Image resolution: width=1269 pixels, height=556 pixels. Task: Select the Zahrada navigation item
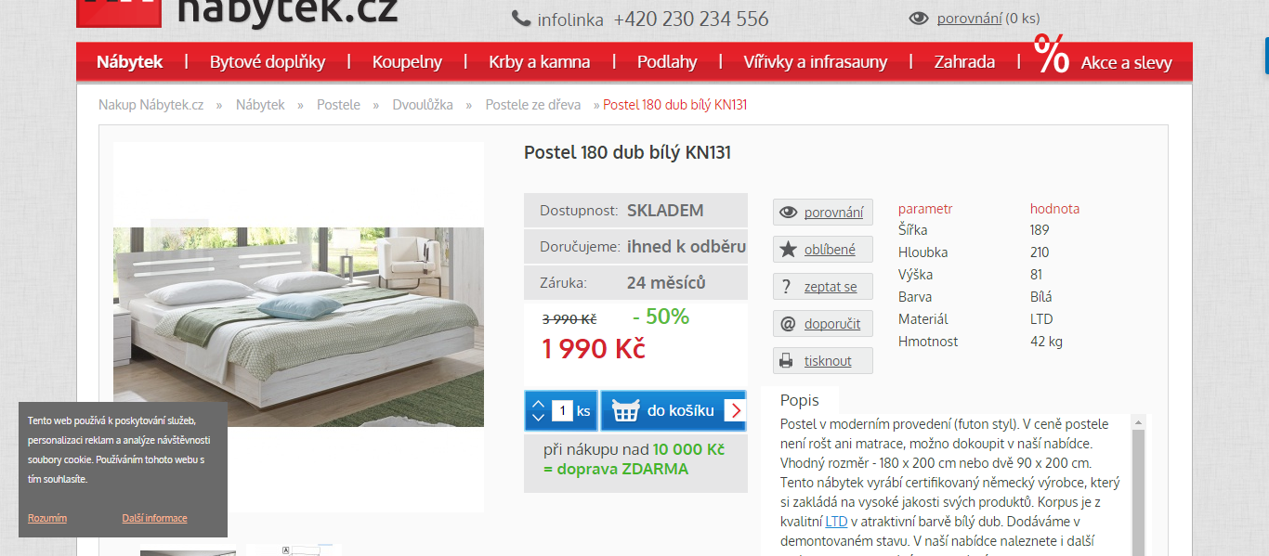pos(964,62)
